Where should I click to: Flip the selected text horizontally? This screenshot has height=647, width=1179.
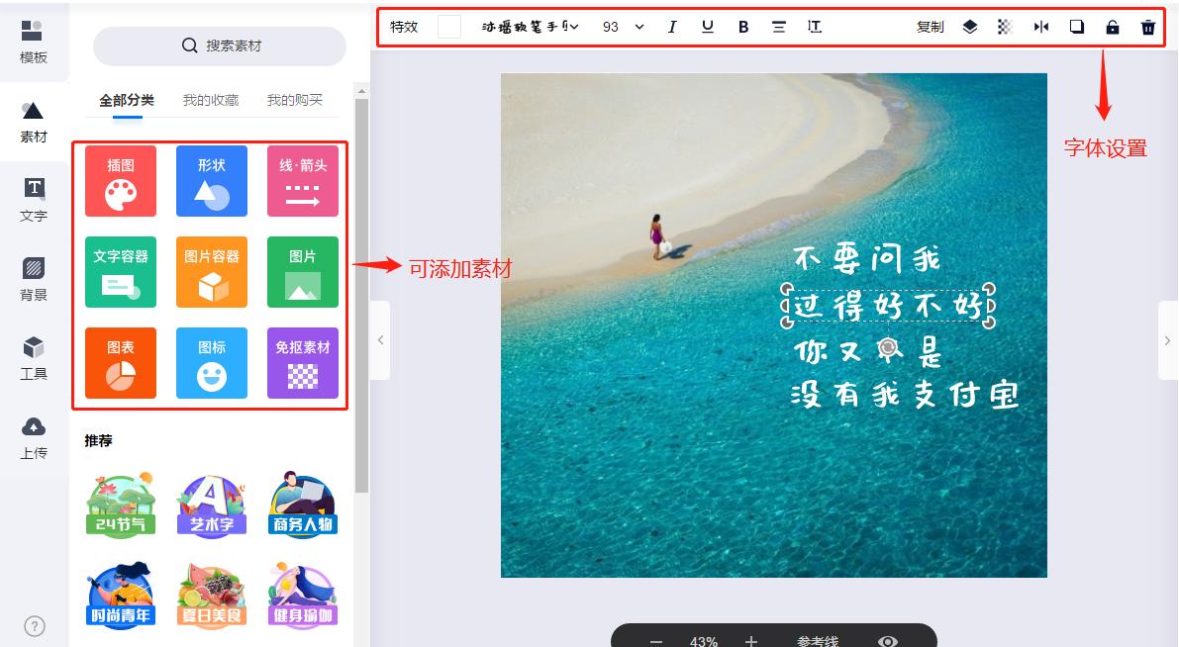(1041, 27)
